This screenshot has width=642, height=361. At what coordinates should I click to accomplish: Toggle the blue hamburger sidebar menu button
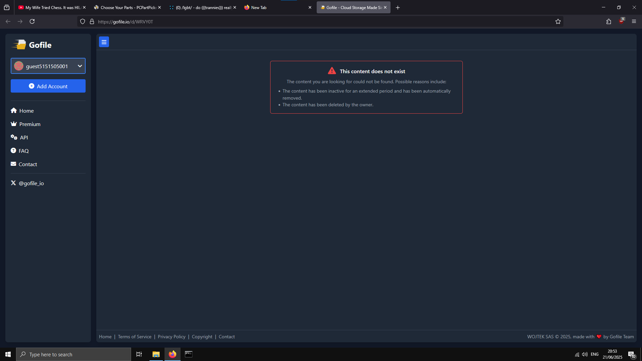pos(104,42)
